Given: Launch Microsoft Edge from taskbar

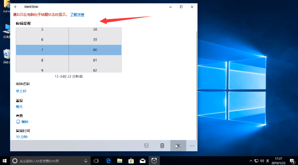Looking at the screenshot, I should [x=108, y=161].
